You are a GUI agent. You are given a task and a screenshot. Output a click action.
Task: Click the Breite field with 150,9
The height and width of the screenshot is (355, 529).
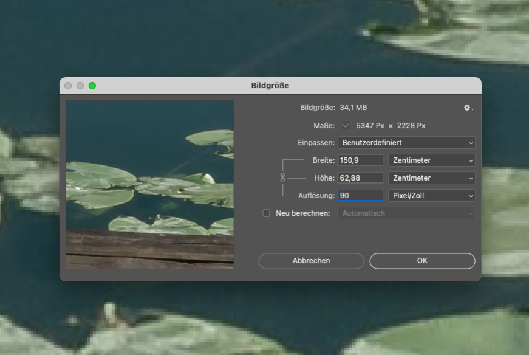click(x=360, y=160)
